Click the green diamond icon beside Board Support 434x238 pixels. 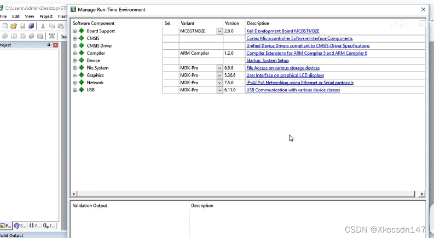coord(82,31)
